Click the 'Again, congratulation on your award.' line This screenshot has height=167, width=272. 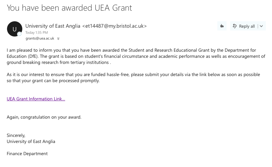tap(44, 117)
